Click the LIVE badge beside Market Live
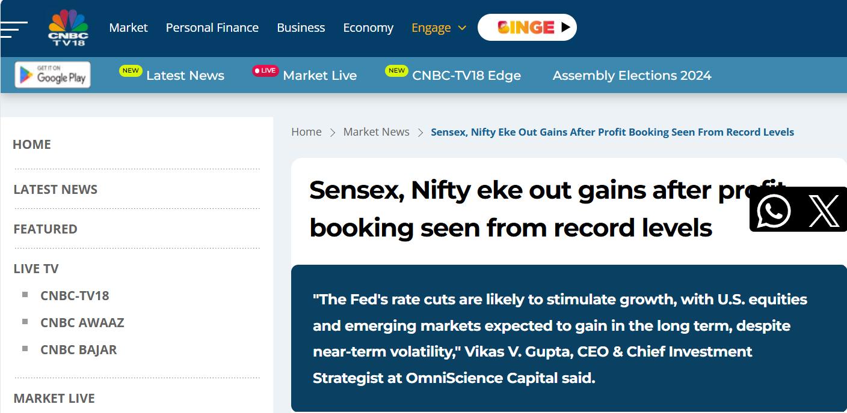The image size is (847, 413). [265, 71]
